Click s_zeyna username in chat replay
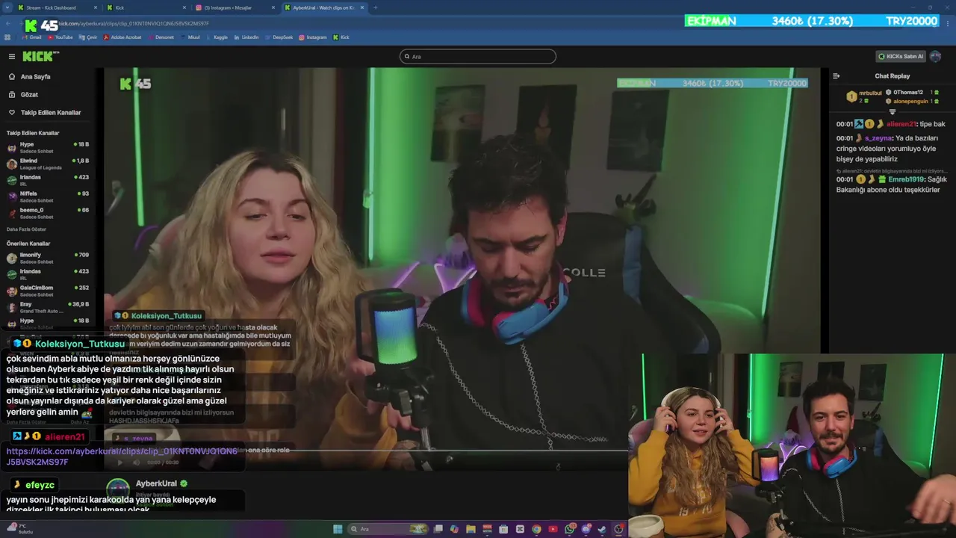 click(878, 138)
